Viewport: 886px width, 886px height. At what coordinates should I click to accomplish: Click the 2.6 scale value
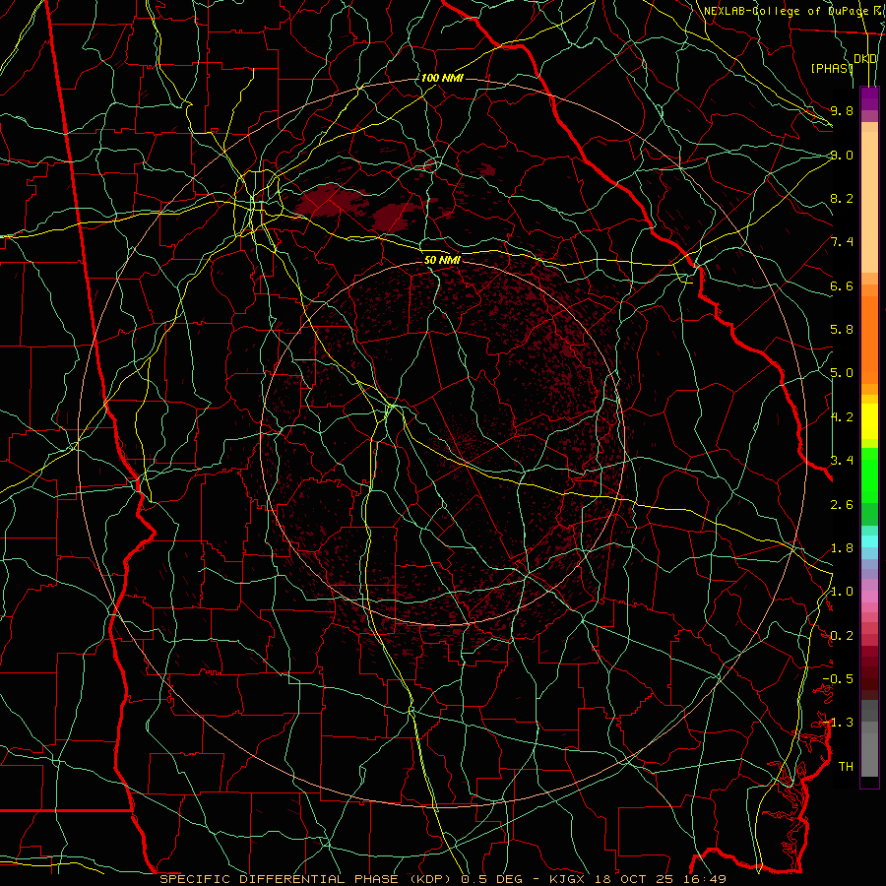tap(842, 505)
